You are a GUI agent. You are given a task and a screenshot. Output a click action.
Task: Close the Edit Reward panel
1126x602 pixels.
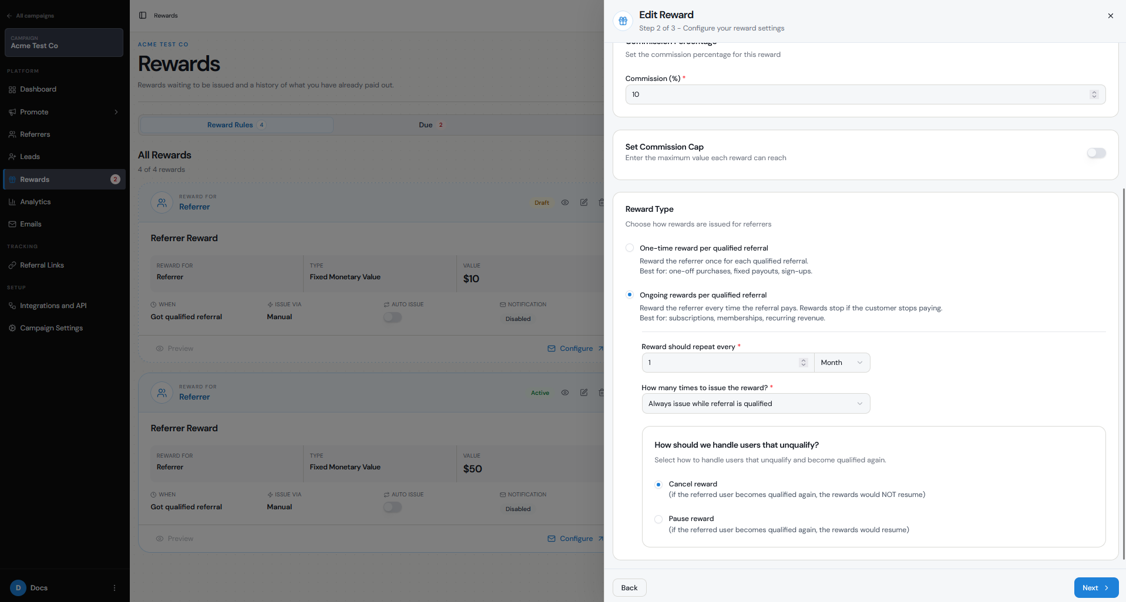pos(1111,16)
